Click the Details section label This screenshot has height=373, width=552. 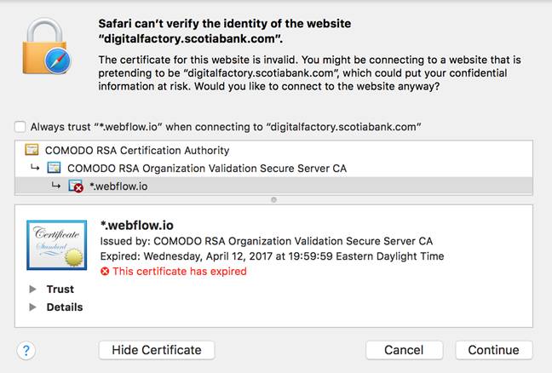click(x=65, y=307)
